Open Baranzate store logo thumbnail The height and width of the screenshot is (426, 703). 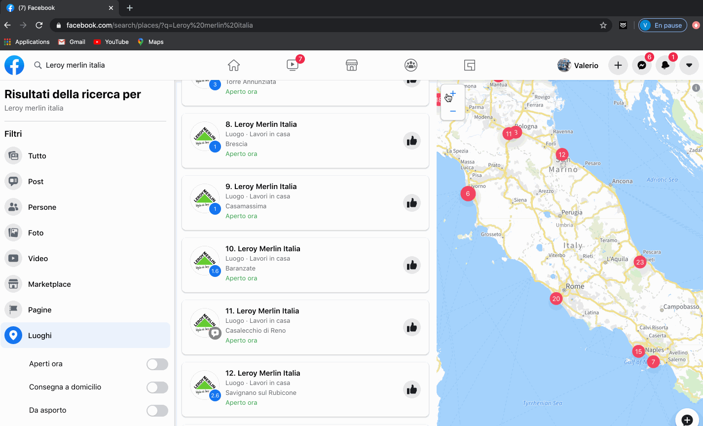[205, 261]
